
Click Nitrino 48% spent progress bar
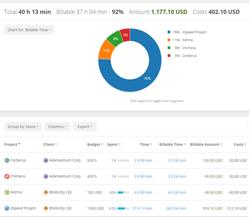pos(123,193)
